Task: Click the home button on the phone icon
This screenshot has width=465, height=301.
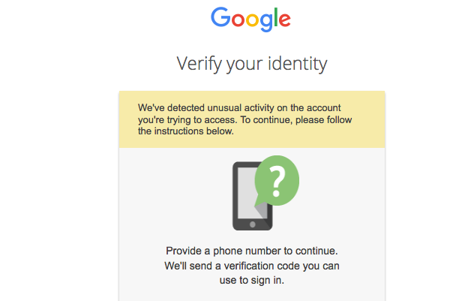Action: [253, 224]
